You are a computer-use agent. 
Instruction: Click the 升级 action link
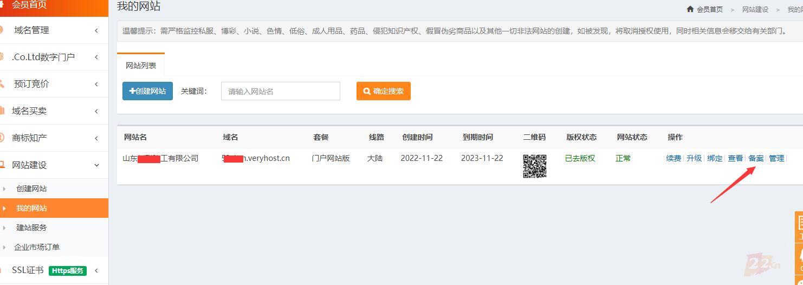click(694, 158)
